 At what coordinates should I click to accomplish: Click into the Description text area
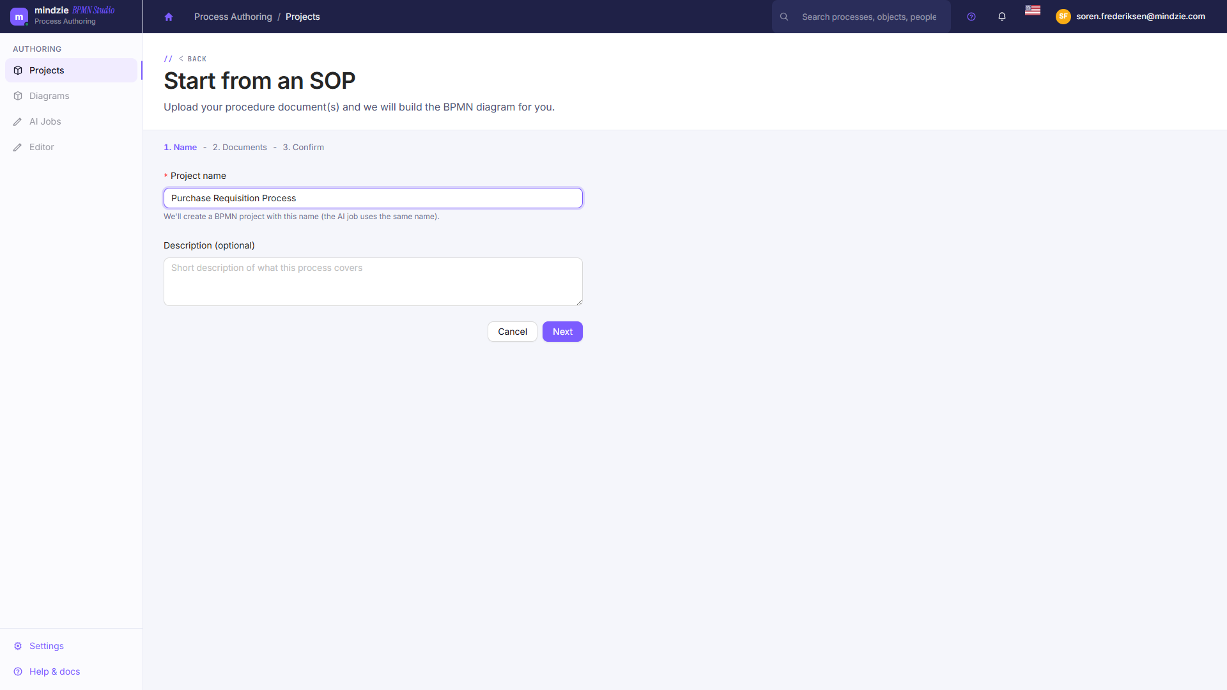373,282
